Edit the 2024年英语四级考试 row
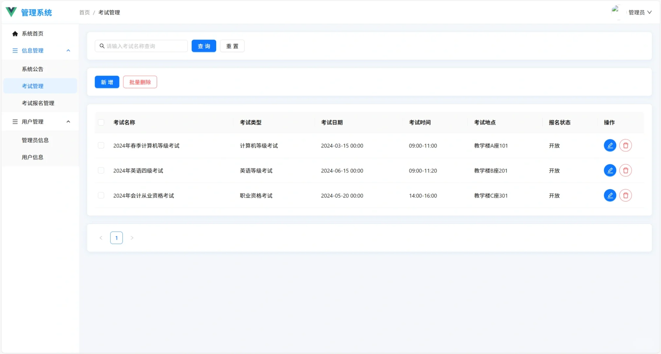This screenshot has width=661, height=354. pos(610,170)
